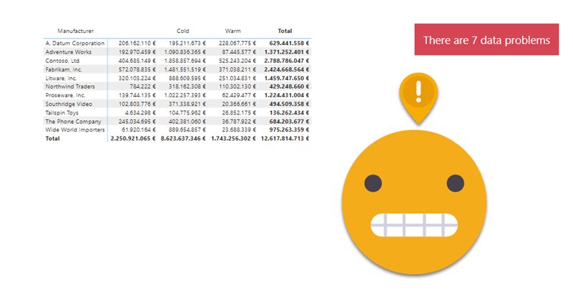The width and height of the screenshot is (573, 299).
Task: Select The Phone Company manufacturer
Action: 71,121
